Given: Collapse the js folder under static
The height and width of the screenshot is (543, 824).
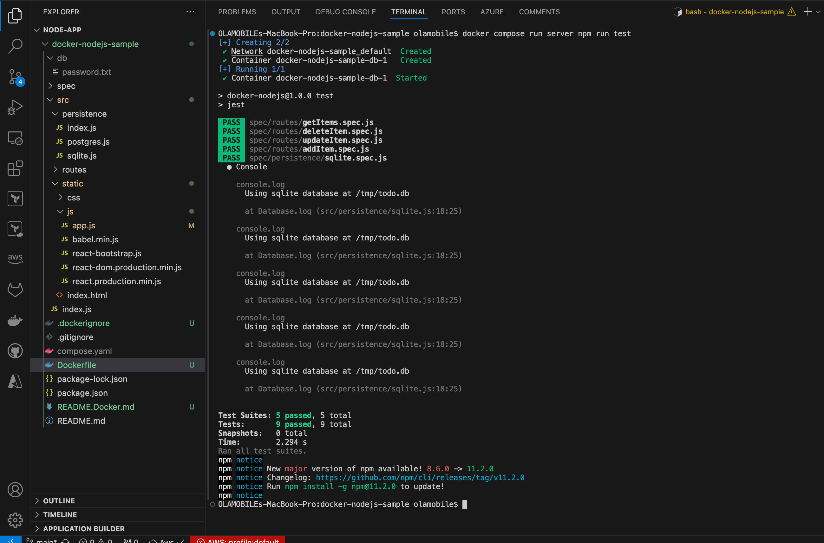Looking at the screenshot, I should [x=118, y=211].
